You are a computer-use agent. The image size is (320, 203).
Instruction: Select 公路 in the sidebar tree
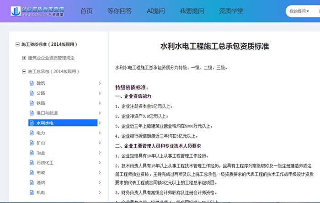41,93
